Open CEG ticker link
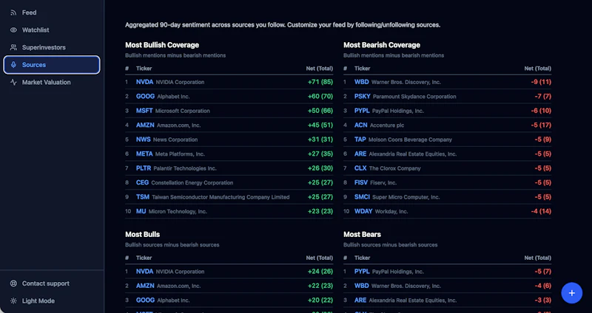Viewport: 592px width, 313px height. (x=142, y=182)
